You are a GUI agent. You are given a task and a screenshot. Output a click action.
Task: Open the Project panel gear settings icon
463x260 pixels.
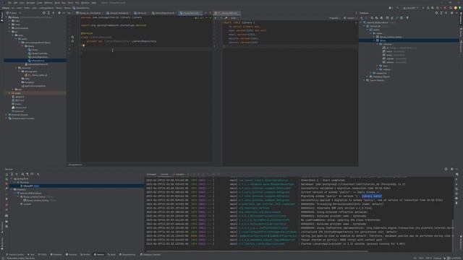pos(59,13)
